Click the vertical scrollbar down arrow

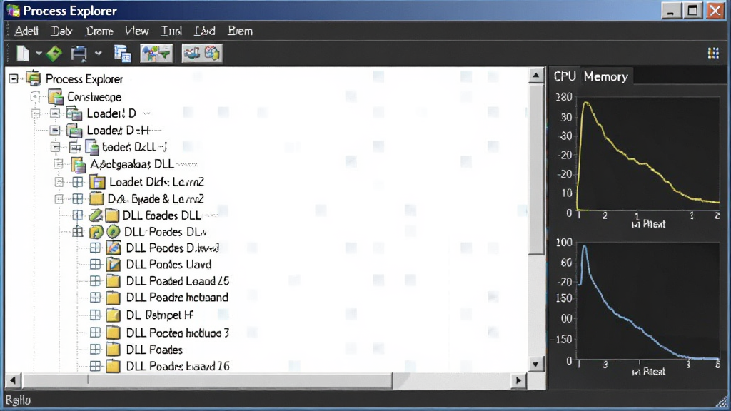point(535,364)
